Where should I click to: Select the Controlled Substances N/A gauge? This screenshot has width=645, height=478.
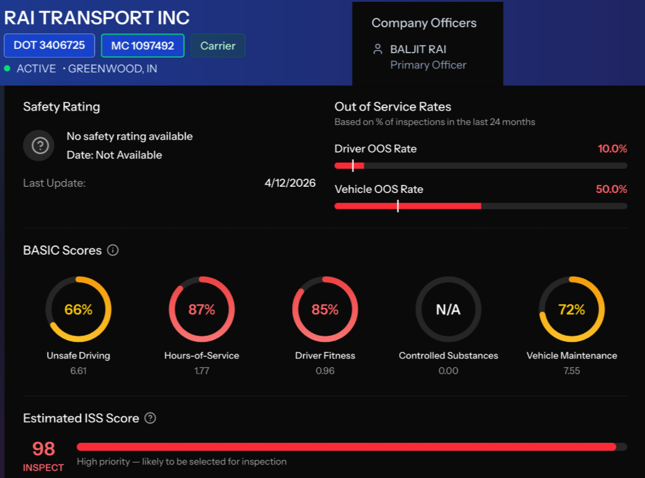[448, 309]
